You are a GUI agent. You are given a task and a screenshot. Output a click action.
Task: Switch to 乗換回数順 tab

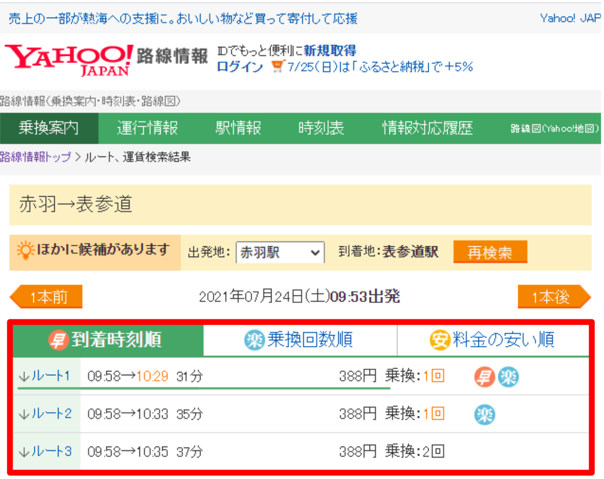pos(300,340)
